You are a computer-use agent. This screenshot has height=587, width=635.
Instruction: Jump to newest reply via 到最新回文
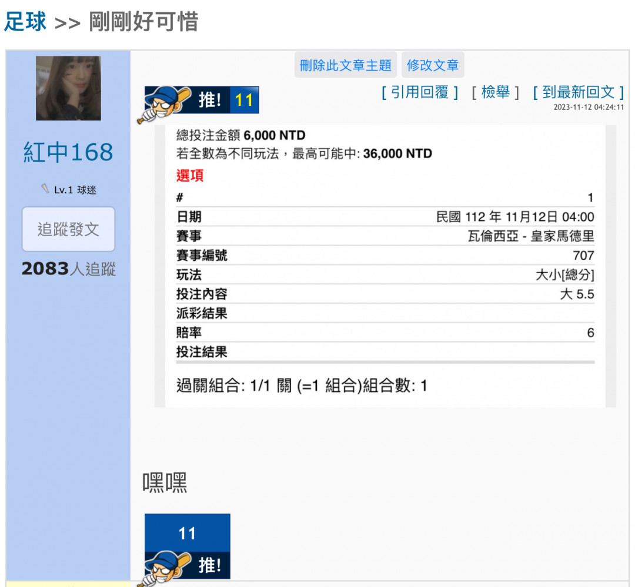(579, 92)
